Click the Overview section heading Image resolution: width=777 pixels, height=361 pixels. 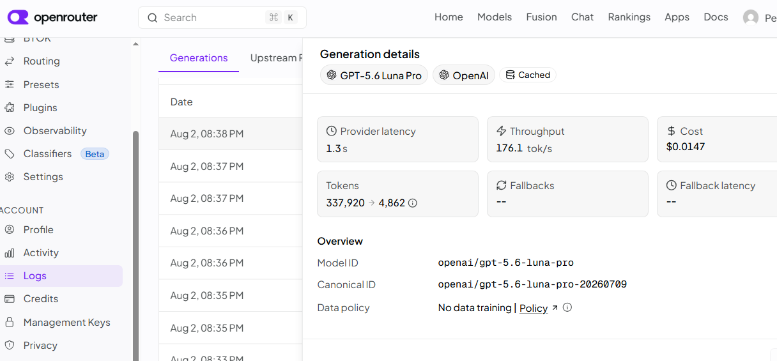coord(340,241)
